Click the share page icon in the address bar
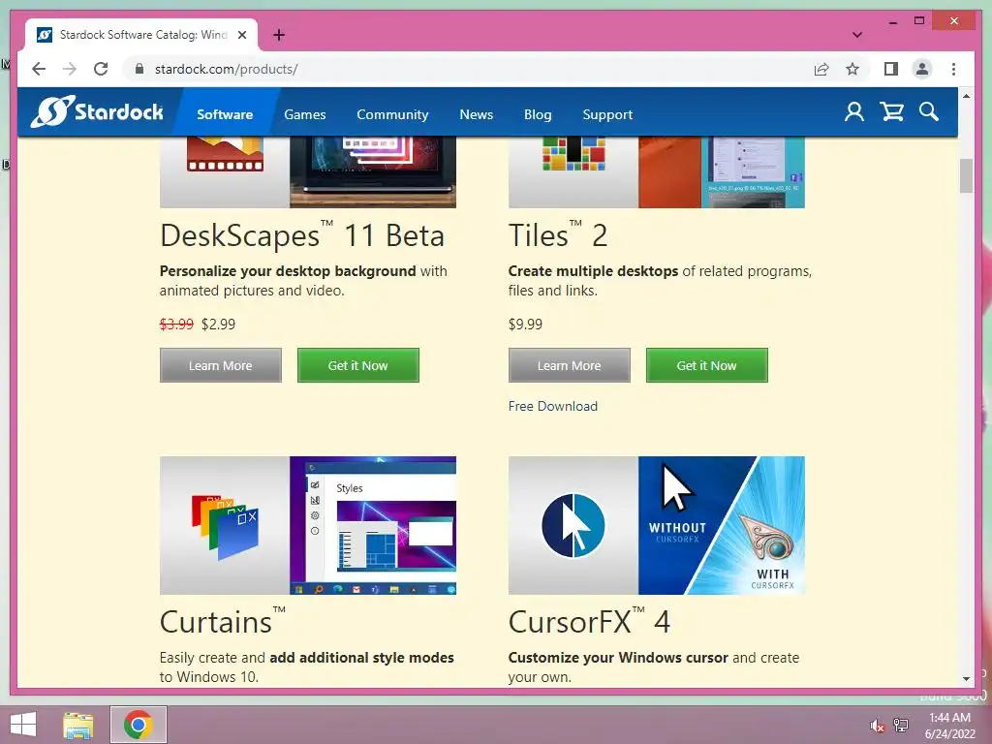Image resolution: width=992 pixels, height=744 pixels. (821, 69)
